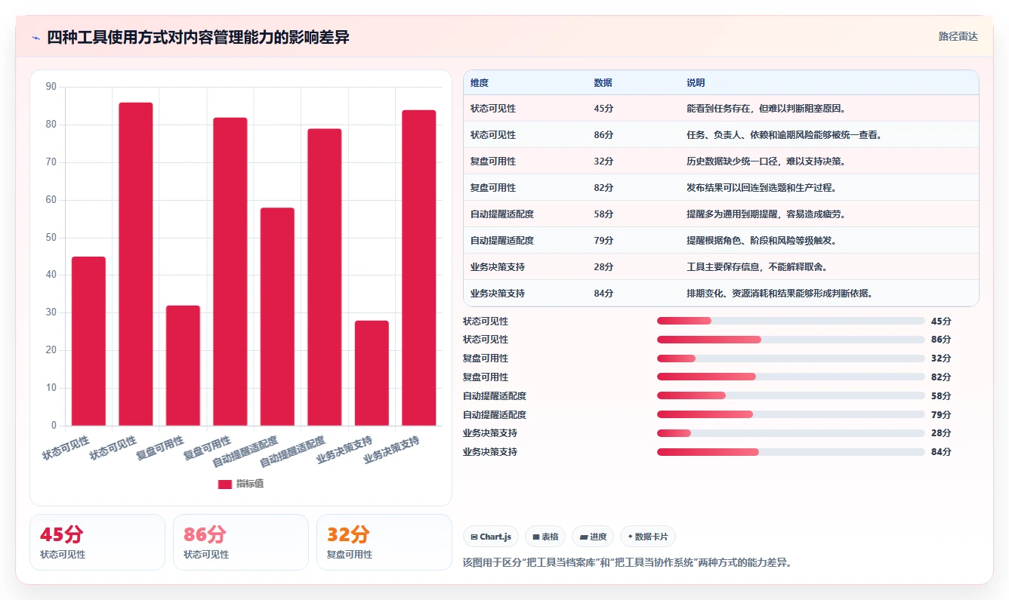Click the 45分 progress bar for 状态可见性

pyautogui.click(x=791, y=321)
